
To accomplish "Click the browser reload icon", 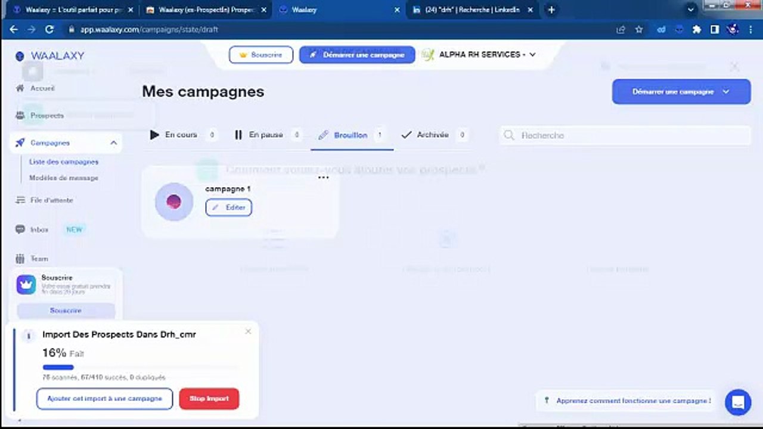I will pyautogui.click(x=49, y=29).
